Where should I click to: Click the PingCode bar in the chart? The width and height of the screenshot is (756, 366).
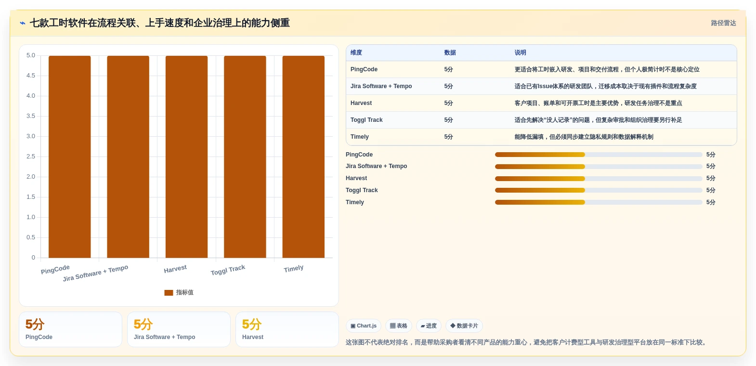(x=70, y=157)
